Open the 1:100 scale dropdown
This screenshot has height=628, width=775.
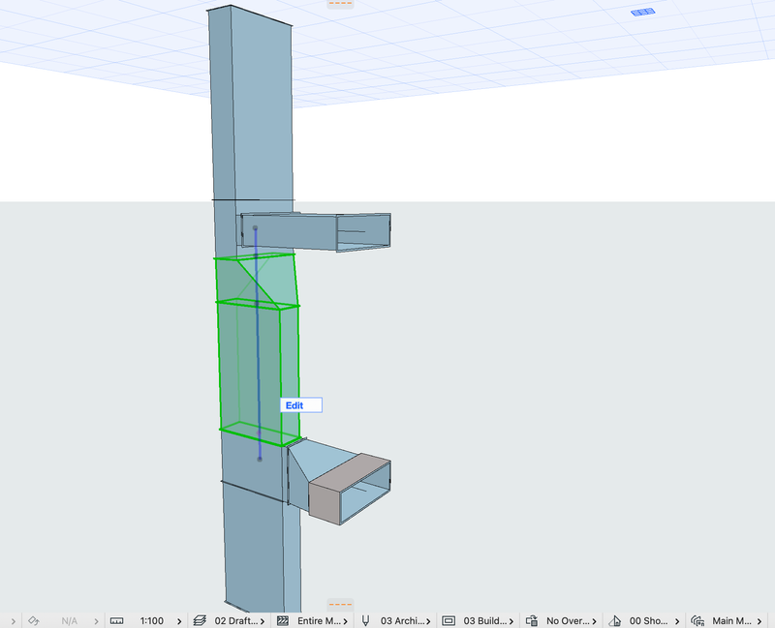pos(177,620)
